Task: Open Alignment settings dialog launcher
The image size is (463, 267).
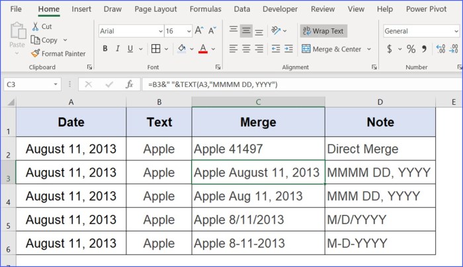Action: pyautogui.click(x=374, y=67)
